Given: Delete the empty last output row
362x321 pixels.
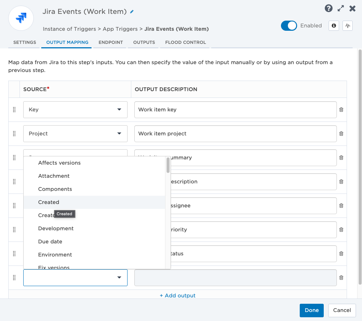Looking at the screenshot, I should [x=341, y=277].
